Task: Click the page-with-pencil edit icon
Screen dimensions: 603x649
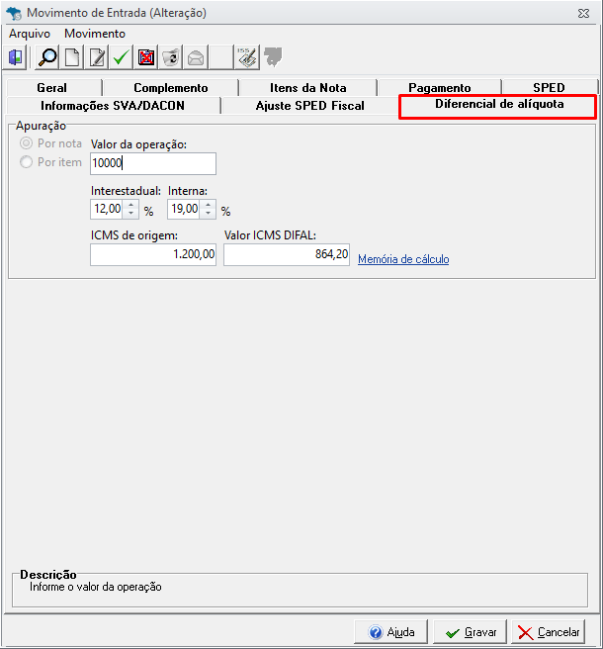Action: coord(97,57)
